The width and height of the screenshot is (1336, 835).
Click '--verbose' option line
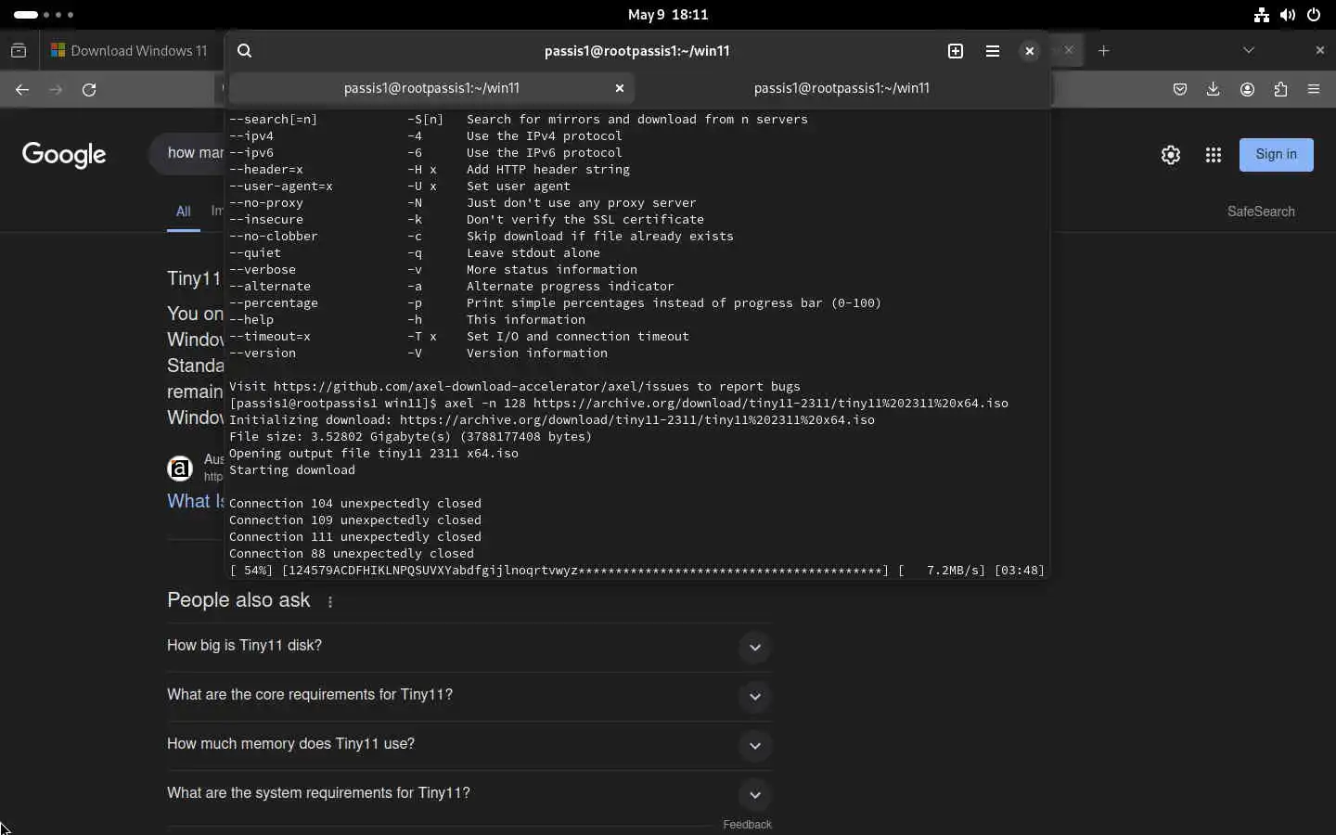(x=433, y=270)
